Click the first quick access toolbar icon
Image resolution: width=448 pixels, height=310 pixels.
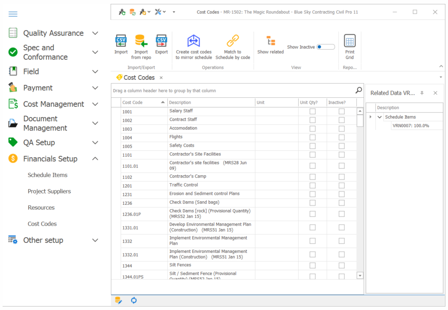click(122, 12)
